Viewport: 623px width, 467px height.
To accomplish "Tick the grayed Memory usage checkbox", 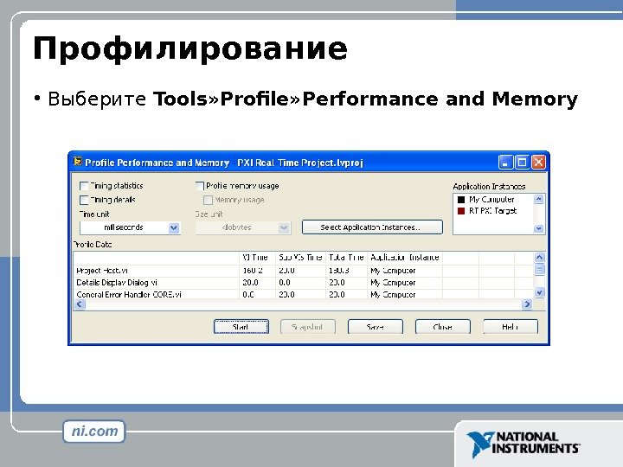I will (x=208, y=200).
